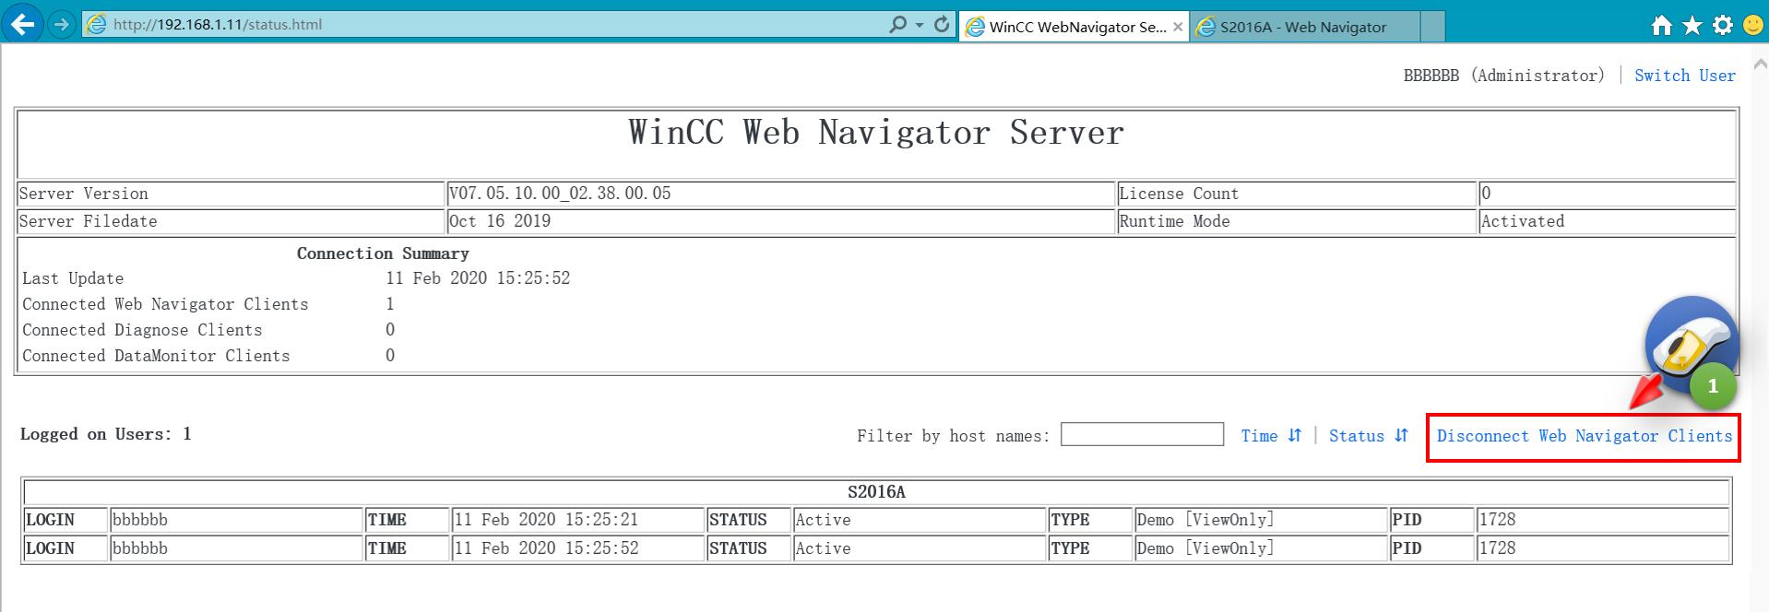Open the address bar search dropdown arrow
The height and width of the screenshot is (612, 1769).
[920, 25]
